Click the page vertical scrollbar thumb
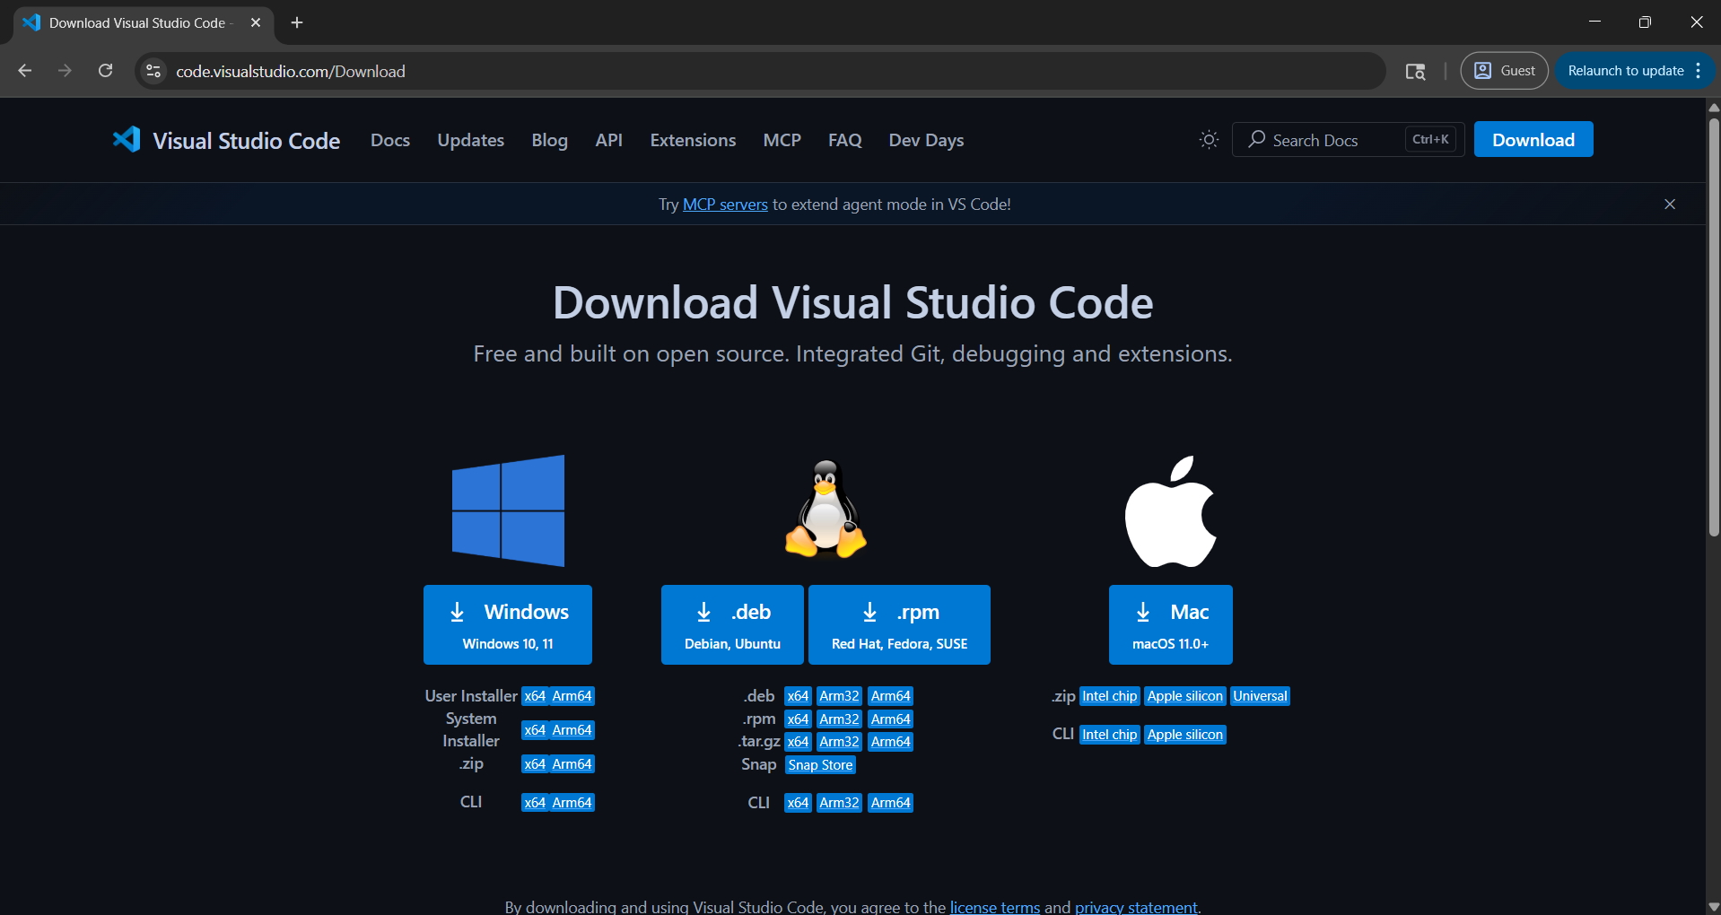 1713,323
